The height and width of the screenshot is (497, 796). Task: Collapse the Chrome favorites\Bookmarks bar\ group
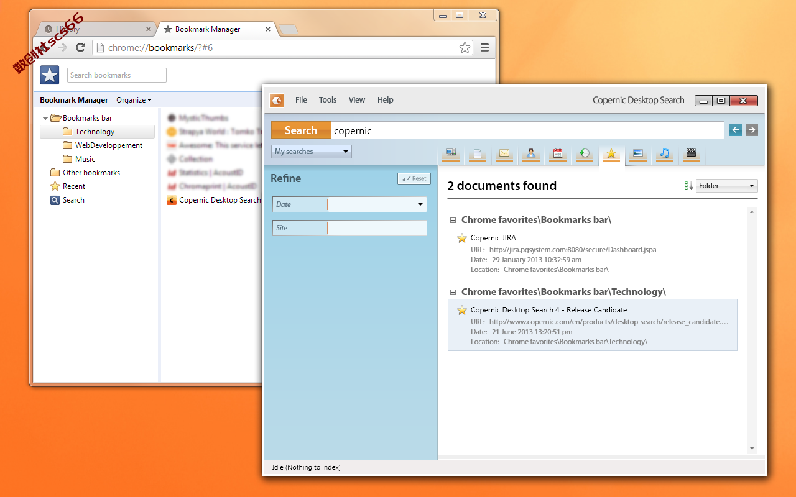[x=453, y=220]
